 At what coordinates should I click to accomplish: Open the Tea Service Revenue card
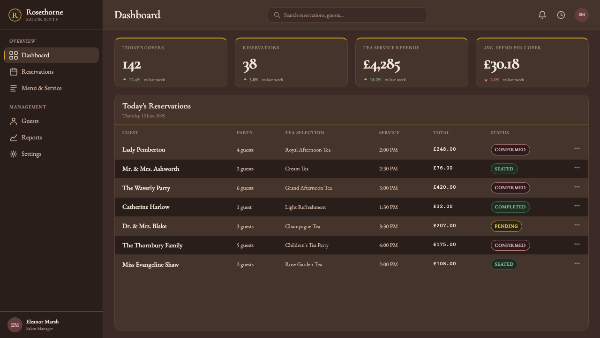(412, 62)
